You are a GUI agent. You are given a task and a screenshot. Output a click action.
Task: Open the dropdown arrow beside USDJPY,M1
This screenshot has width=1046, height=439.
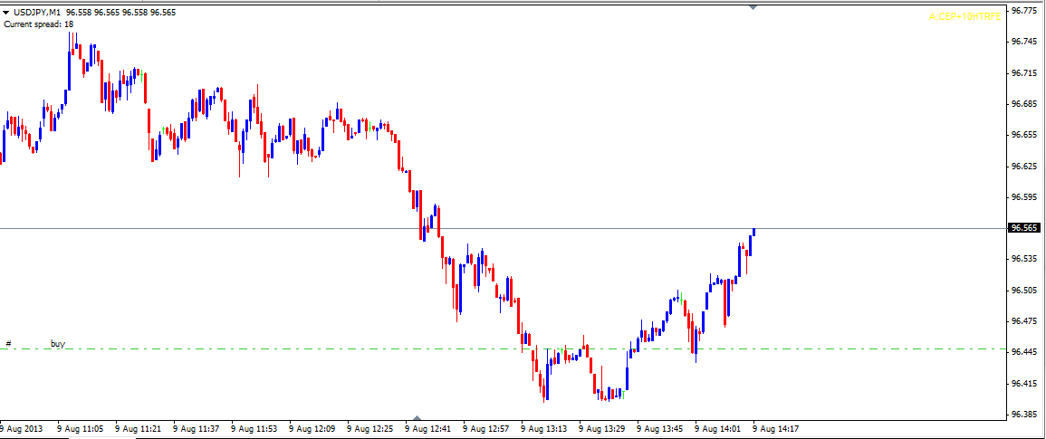pos(6,13)
